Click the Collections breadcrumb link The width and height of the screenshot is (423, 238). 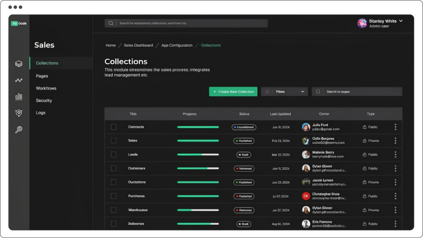click(211, 45)
